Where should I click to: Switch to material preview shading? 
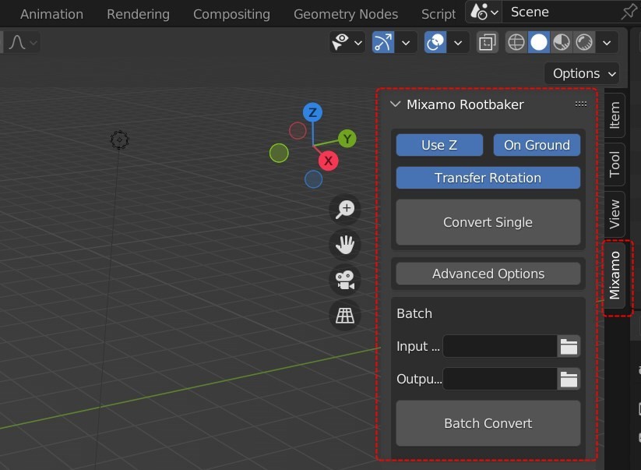pyautogui.click(x=562, y=42)
